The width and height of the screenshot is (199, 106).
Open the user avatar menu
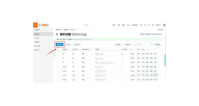(164, 25)
